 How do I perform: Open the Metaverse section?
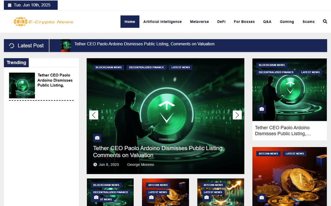click(x=199, y=22)
